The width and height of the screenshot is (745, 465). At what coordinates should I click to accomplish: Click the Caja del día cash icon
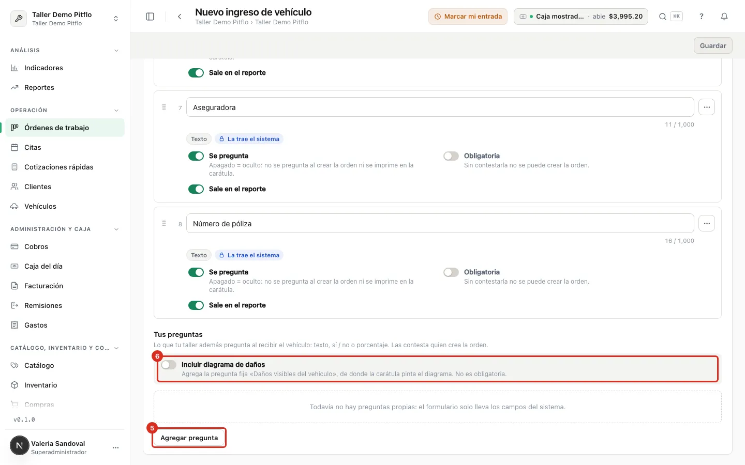click(x=14, y=266)
